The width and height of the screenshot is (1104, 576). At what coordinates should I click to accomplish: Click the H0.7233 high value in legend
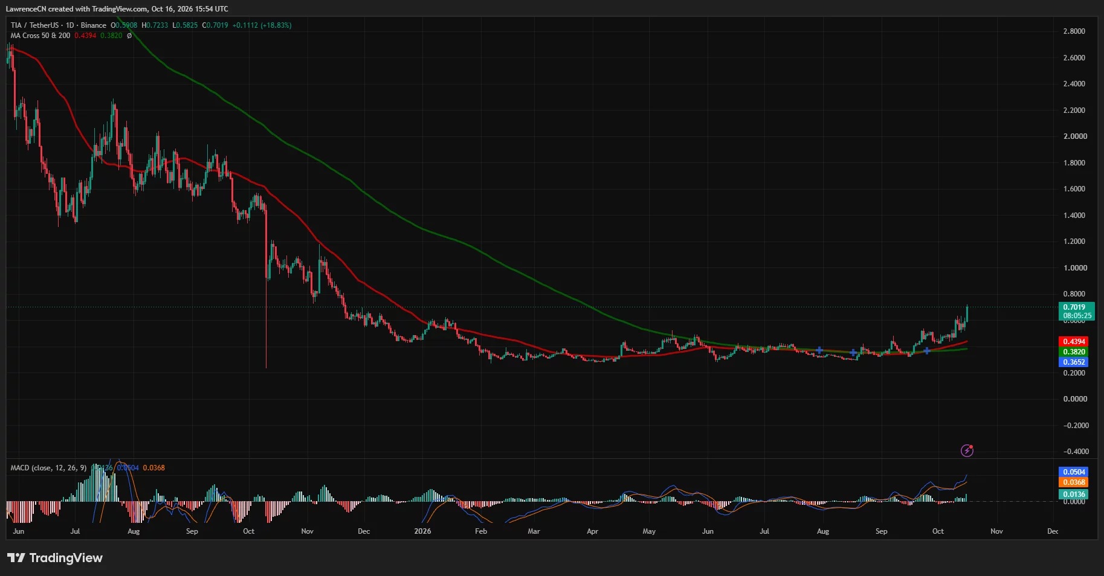tap(155, 25)
